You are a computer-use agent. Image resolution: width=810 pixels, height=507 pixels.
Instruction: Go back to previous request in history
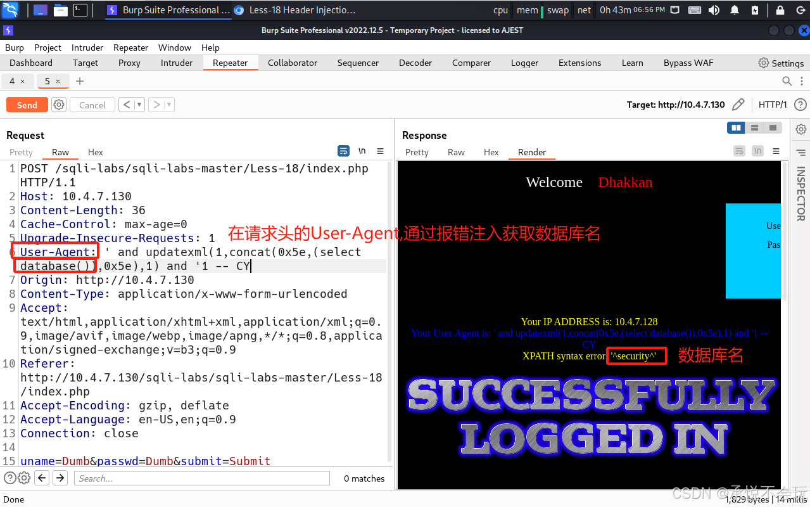tap(126, 105)
